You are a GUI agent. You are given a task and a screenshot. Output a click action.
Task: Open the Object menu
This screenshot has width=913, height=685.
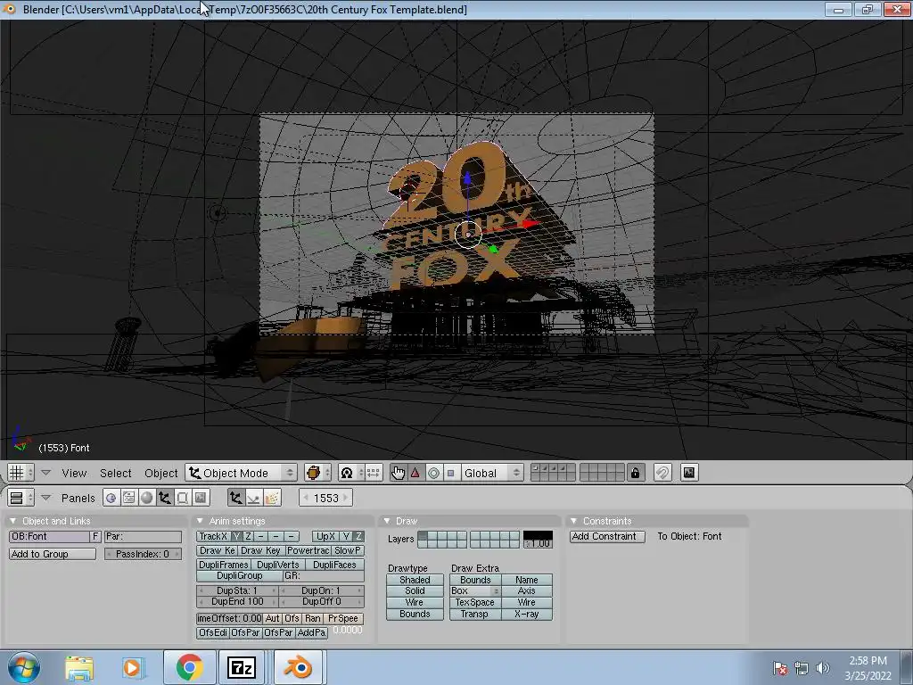point(161,473)
